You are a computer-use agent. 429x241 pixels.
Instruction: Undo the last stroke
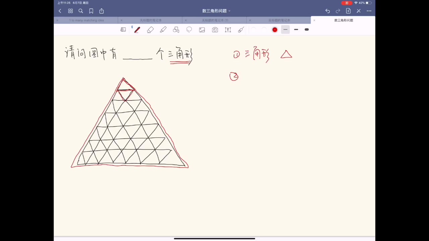[x=327, y=11]
